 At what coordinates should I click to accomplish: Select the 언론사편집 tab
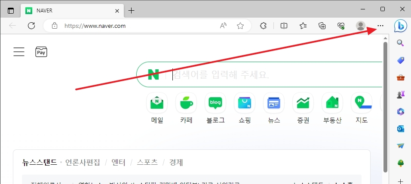click(83, 163)
